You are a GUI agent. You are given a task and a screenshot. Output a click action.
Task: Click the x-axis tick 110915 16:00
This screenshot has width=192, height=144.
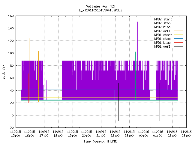29,134
